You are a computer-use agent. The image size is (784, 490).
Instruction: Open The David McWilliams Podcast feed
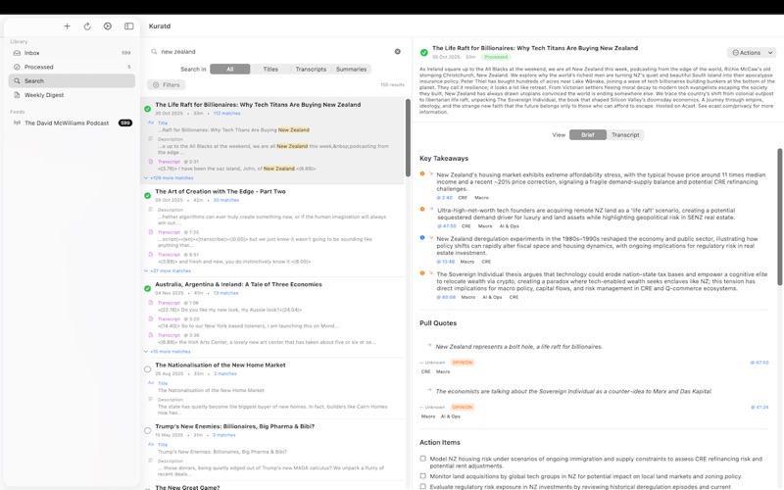click(72, 122)
